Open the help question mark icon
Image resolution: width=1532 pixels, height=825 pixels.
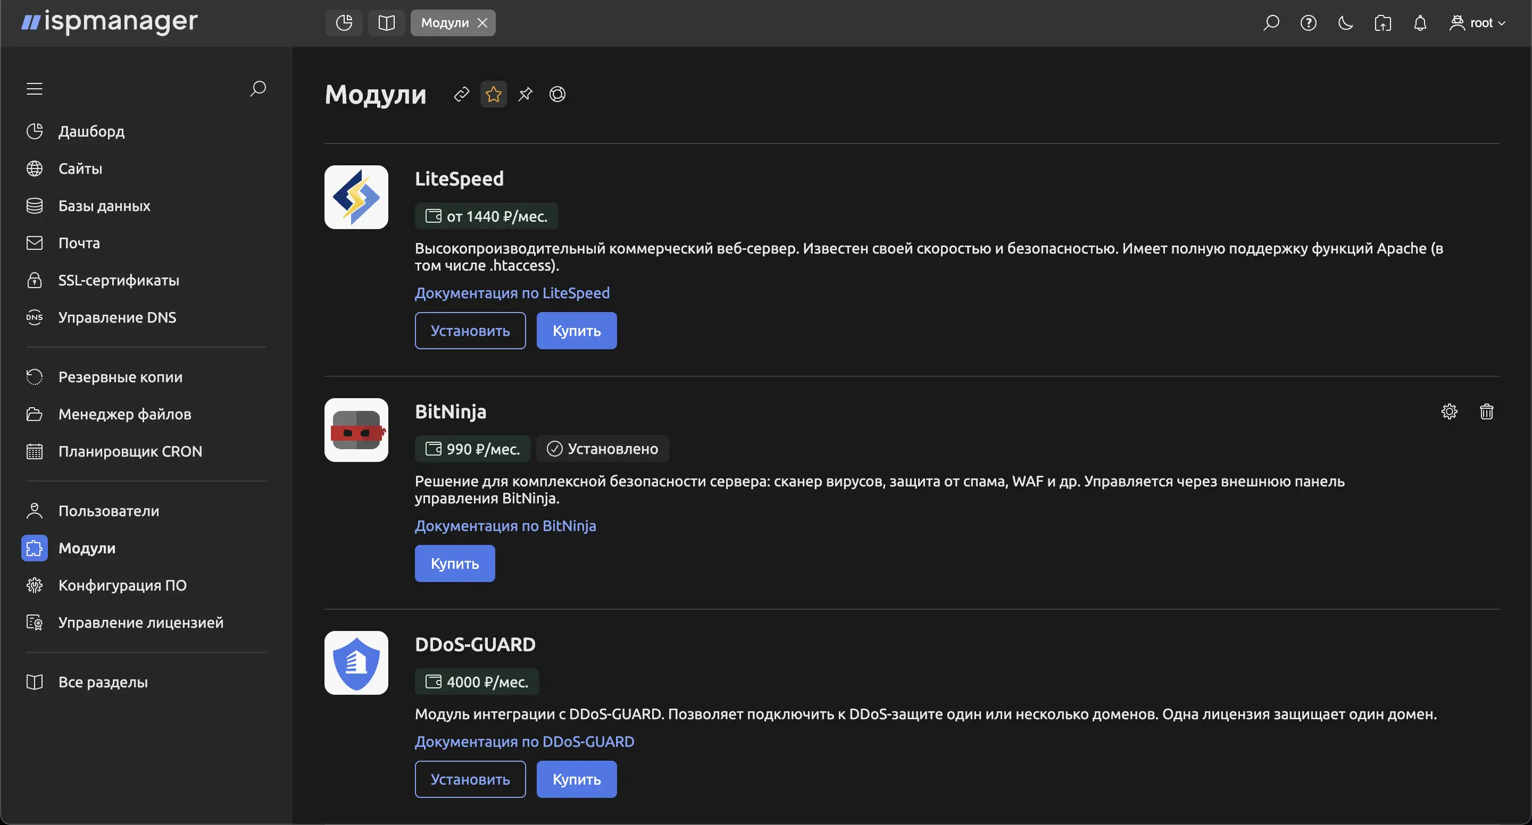1309,22
